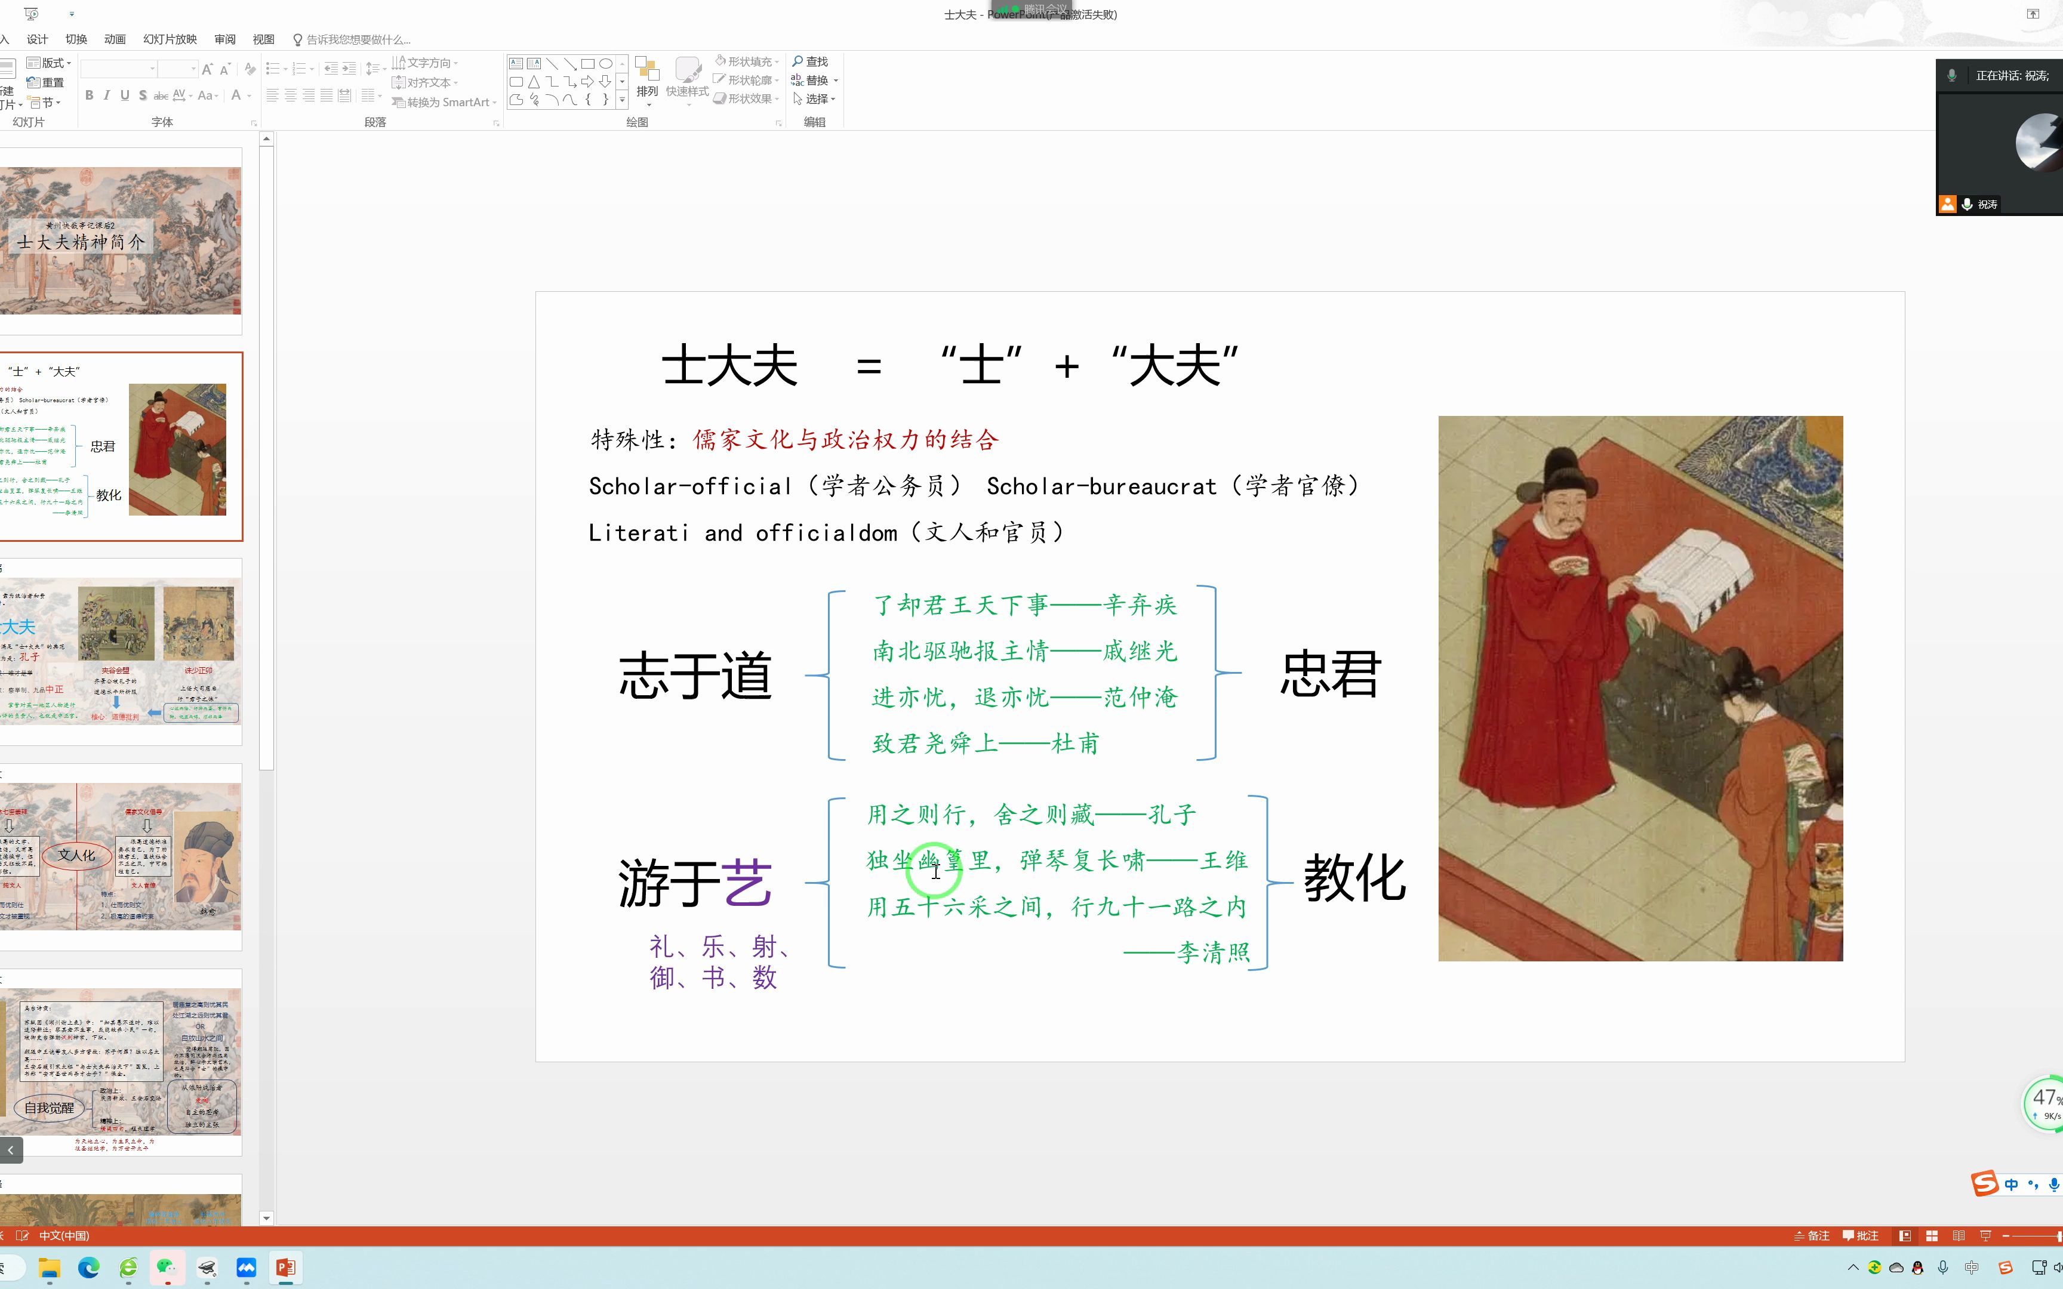2063x1289 pixels.
Task: Open 重置 to reset the slide
Action: (45, 83)
